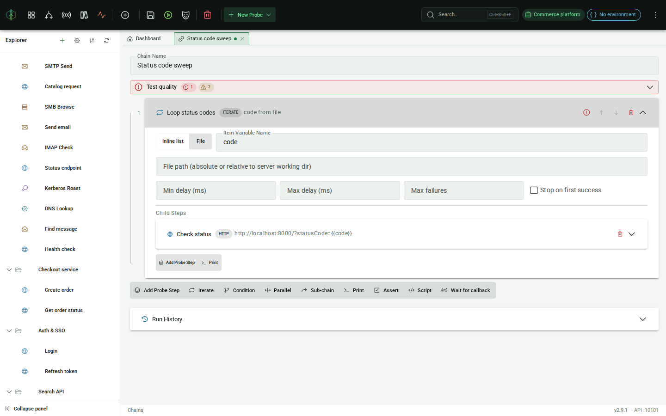Expand the Check status child step

[632, 234]
